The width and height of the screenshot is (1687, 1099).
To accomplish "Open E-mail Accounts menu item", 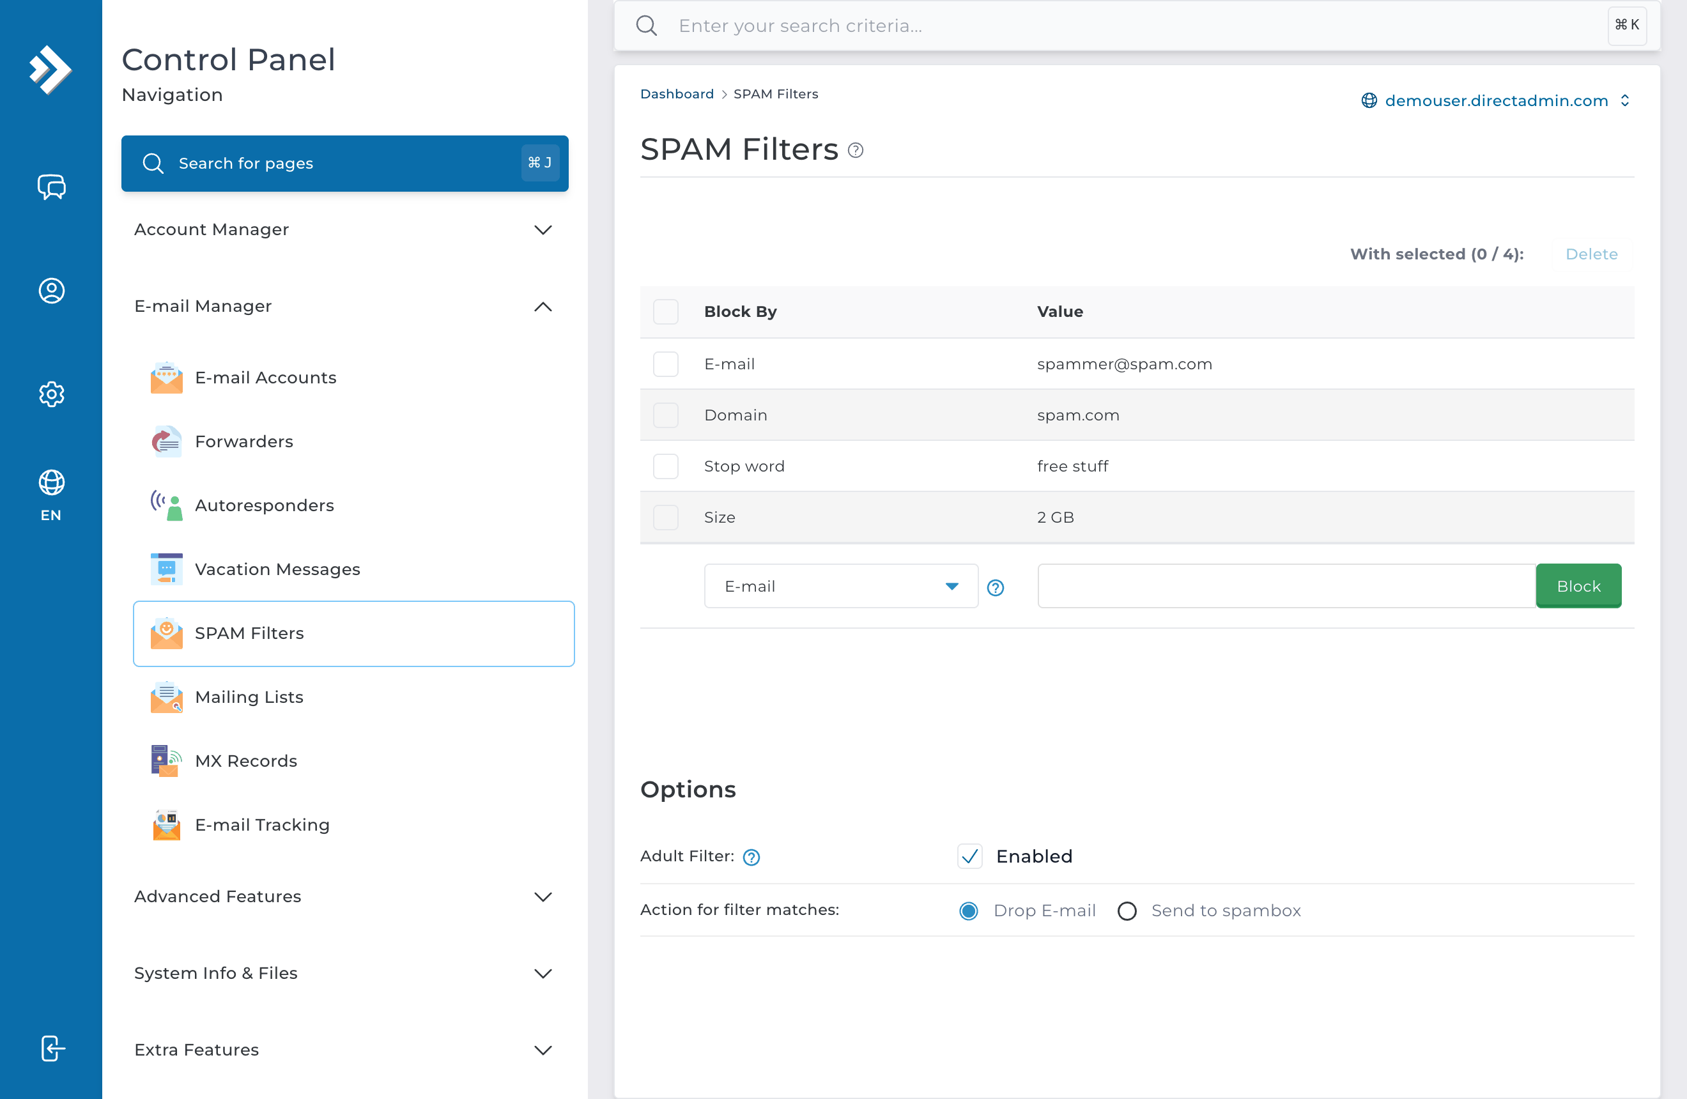I will tap(354, 378).
